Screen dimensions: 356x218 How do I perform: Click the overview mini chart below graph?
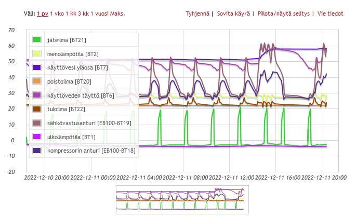tap(179, 199)
